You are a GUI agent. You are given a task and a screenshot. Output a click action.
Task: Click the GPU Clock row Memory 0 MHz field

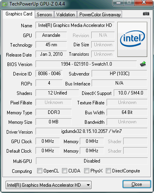coord(92,141)
